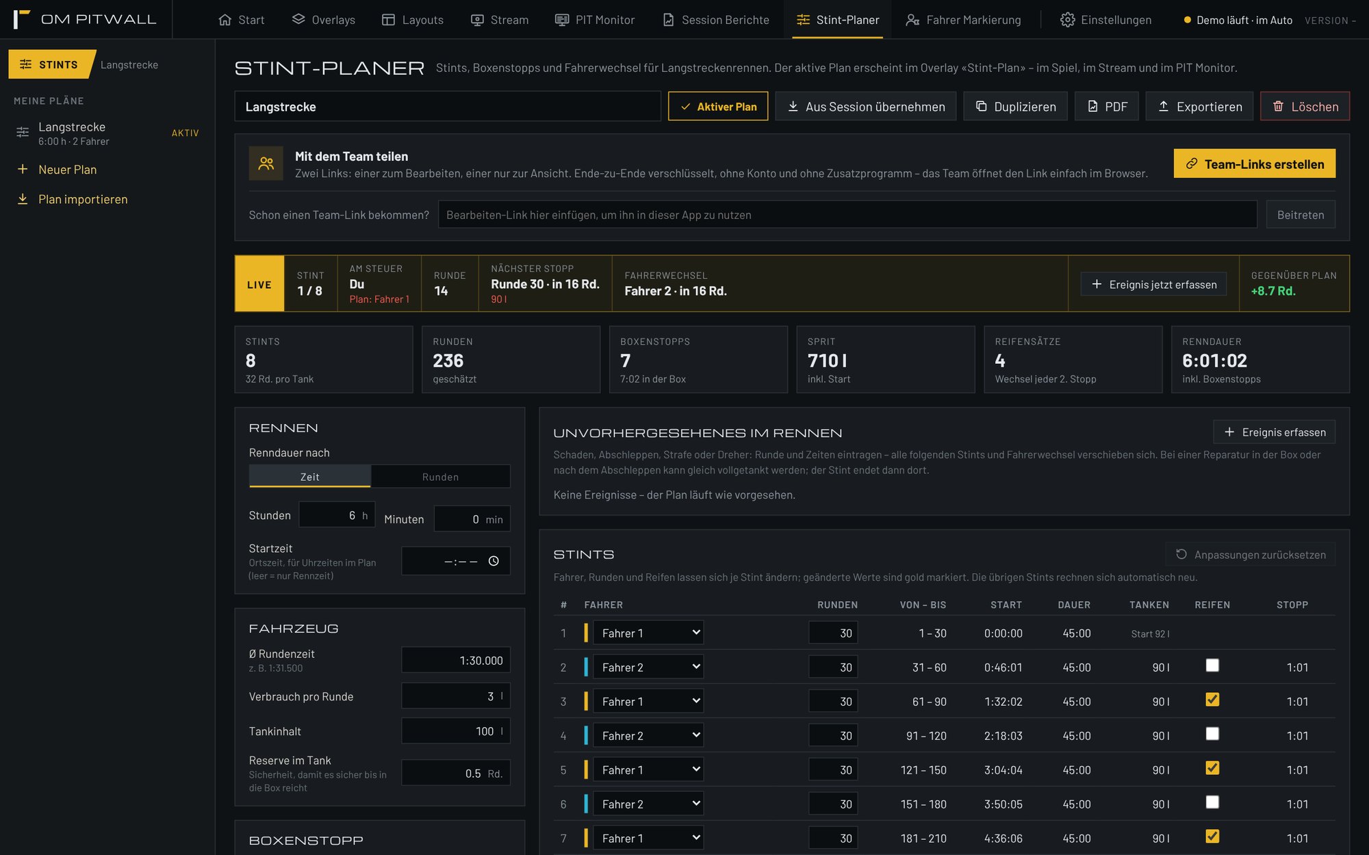
Task: Click the Team-Links erstellen button
Action: point(1255,163)
